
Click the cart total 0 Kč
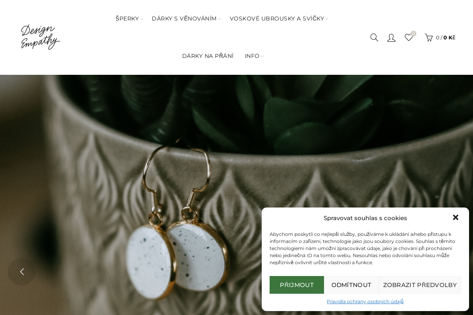coord(449,37)
